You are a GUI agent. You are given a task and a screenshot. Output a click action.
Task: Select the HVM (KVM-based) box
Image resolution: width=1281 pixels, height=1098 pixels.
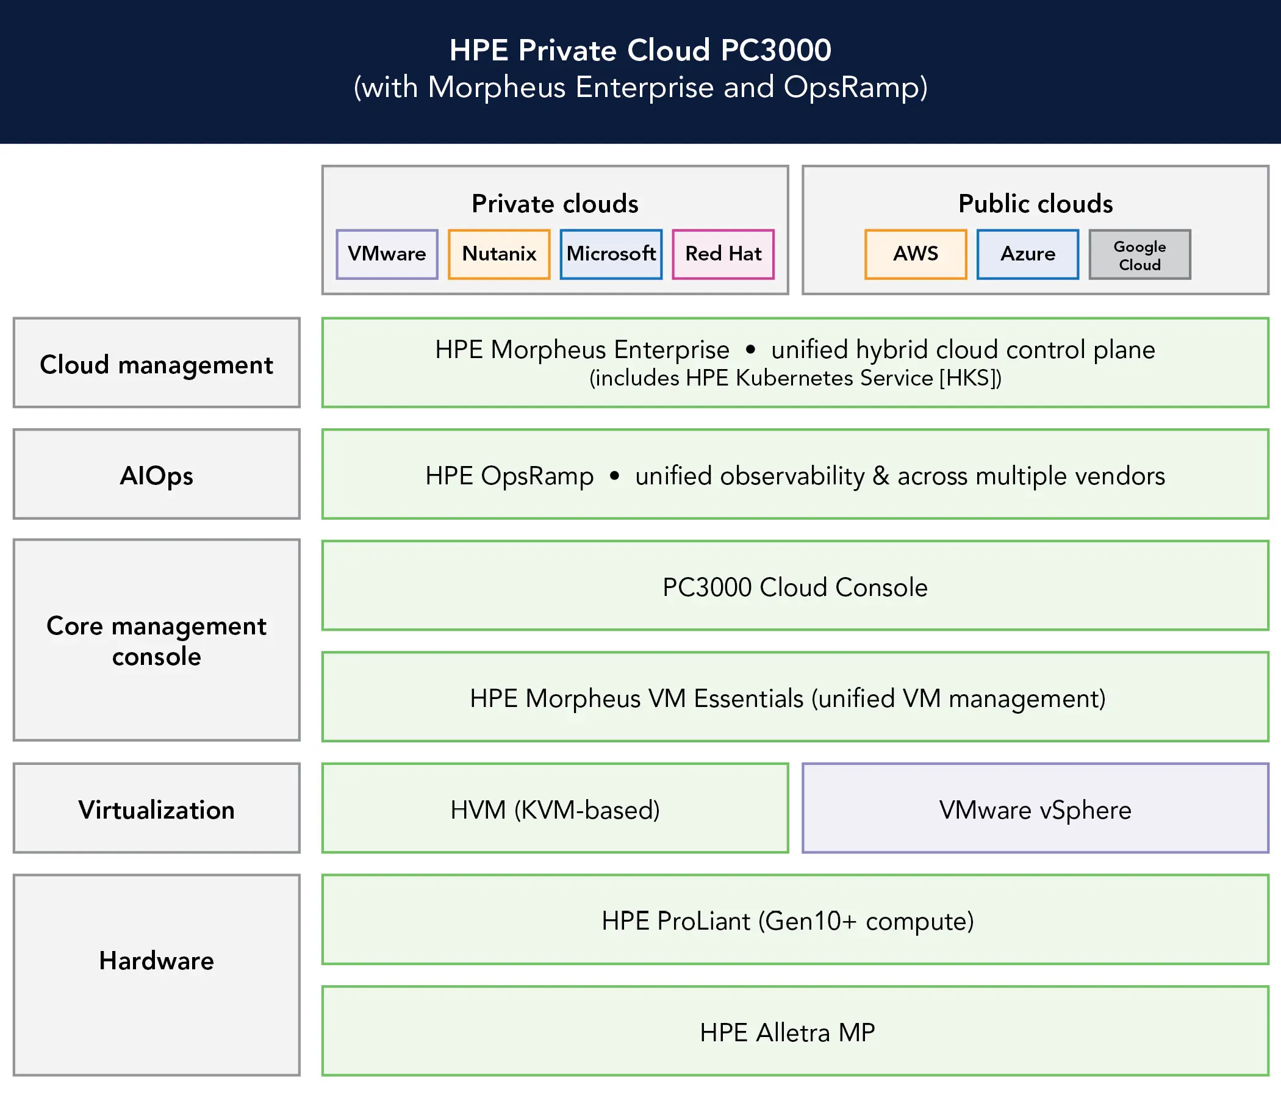(x=554, y=808)
